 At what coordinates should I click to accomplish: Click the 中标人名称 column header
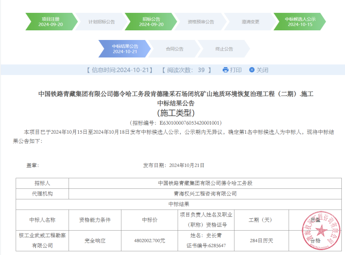[x=42, y=220]
